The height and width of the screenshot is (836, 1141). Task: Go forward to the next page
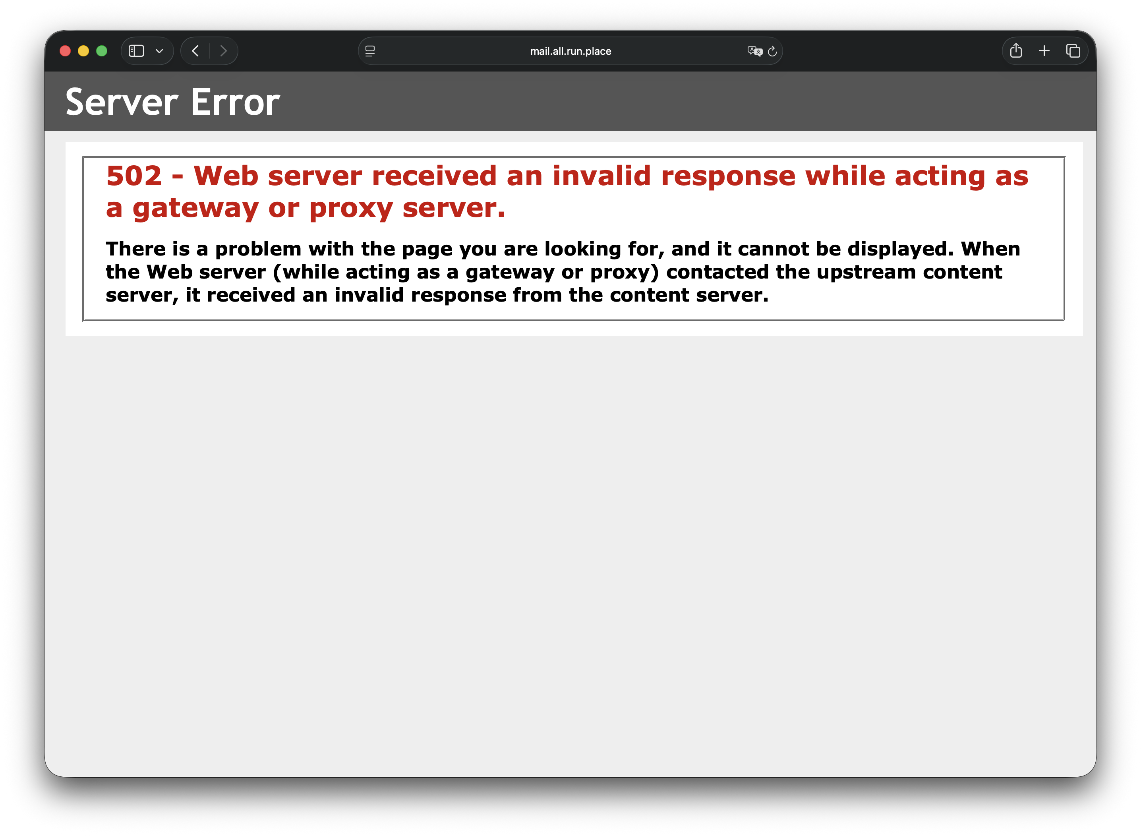click(223, 51)
